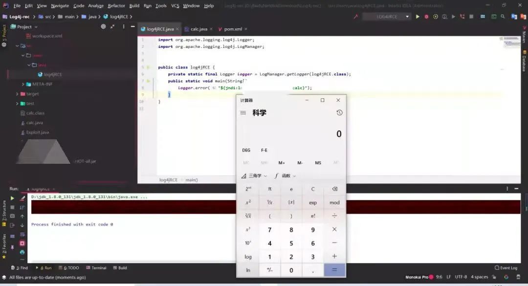This screenshot has height=286, width=528.
Task: Click locate target icon in Project panel
Action: (x=103, y=27)
